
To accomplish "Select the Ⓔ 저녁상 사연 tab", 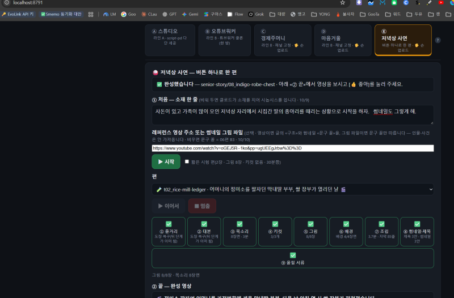I will pos(403,40).
